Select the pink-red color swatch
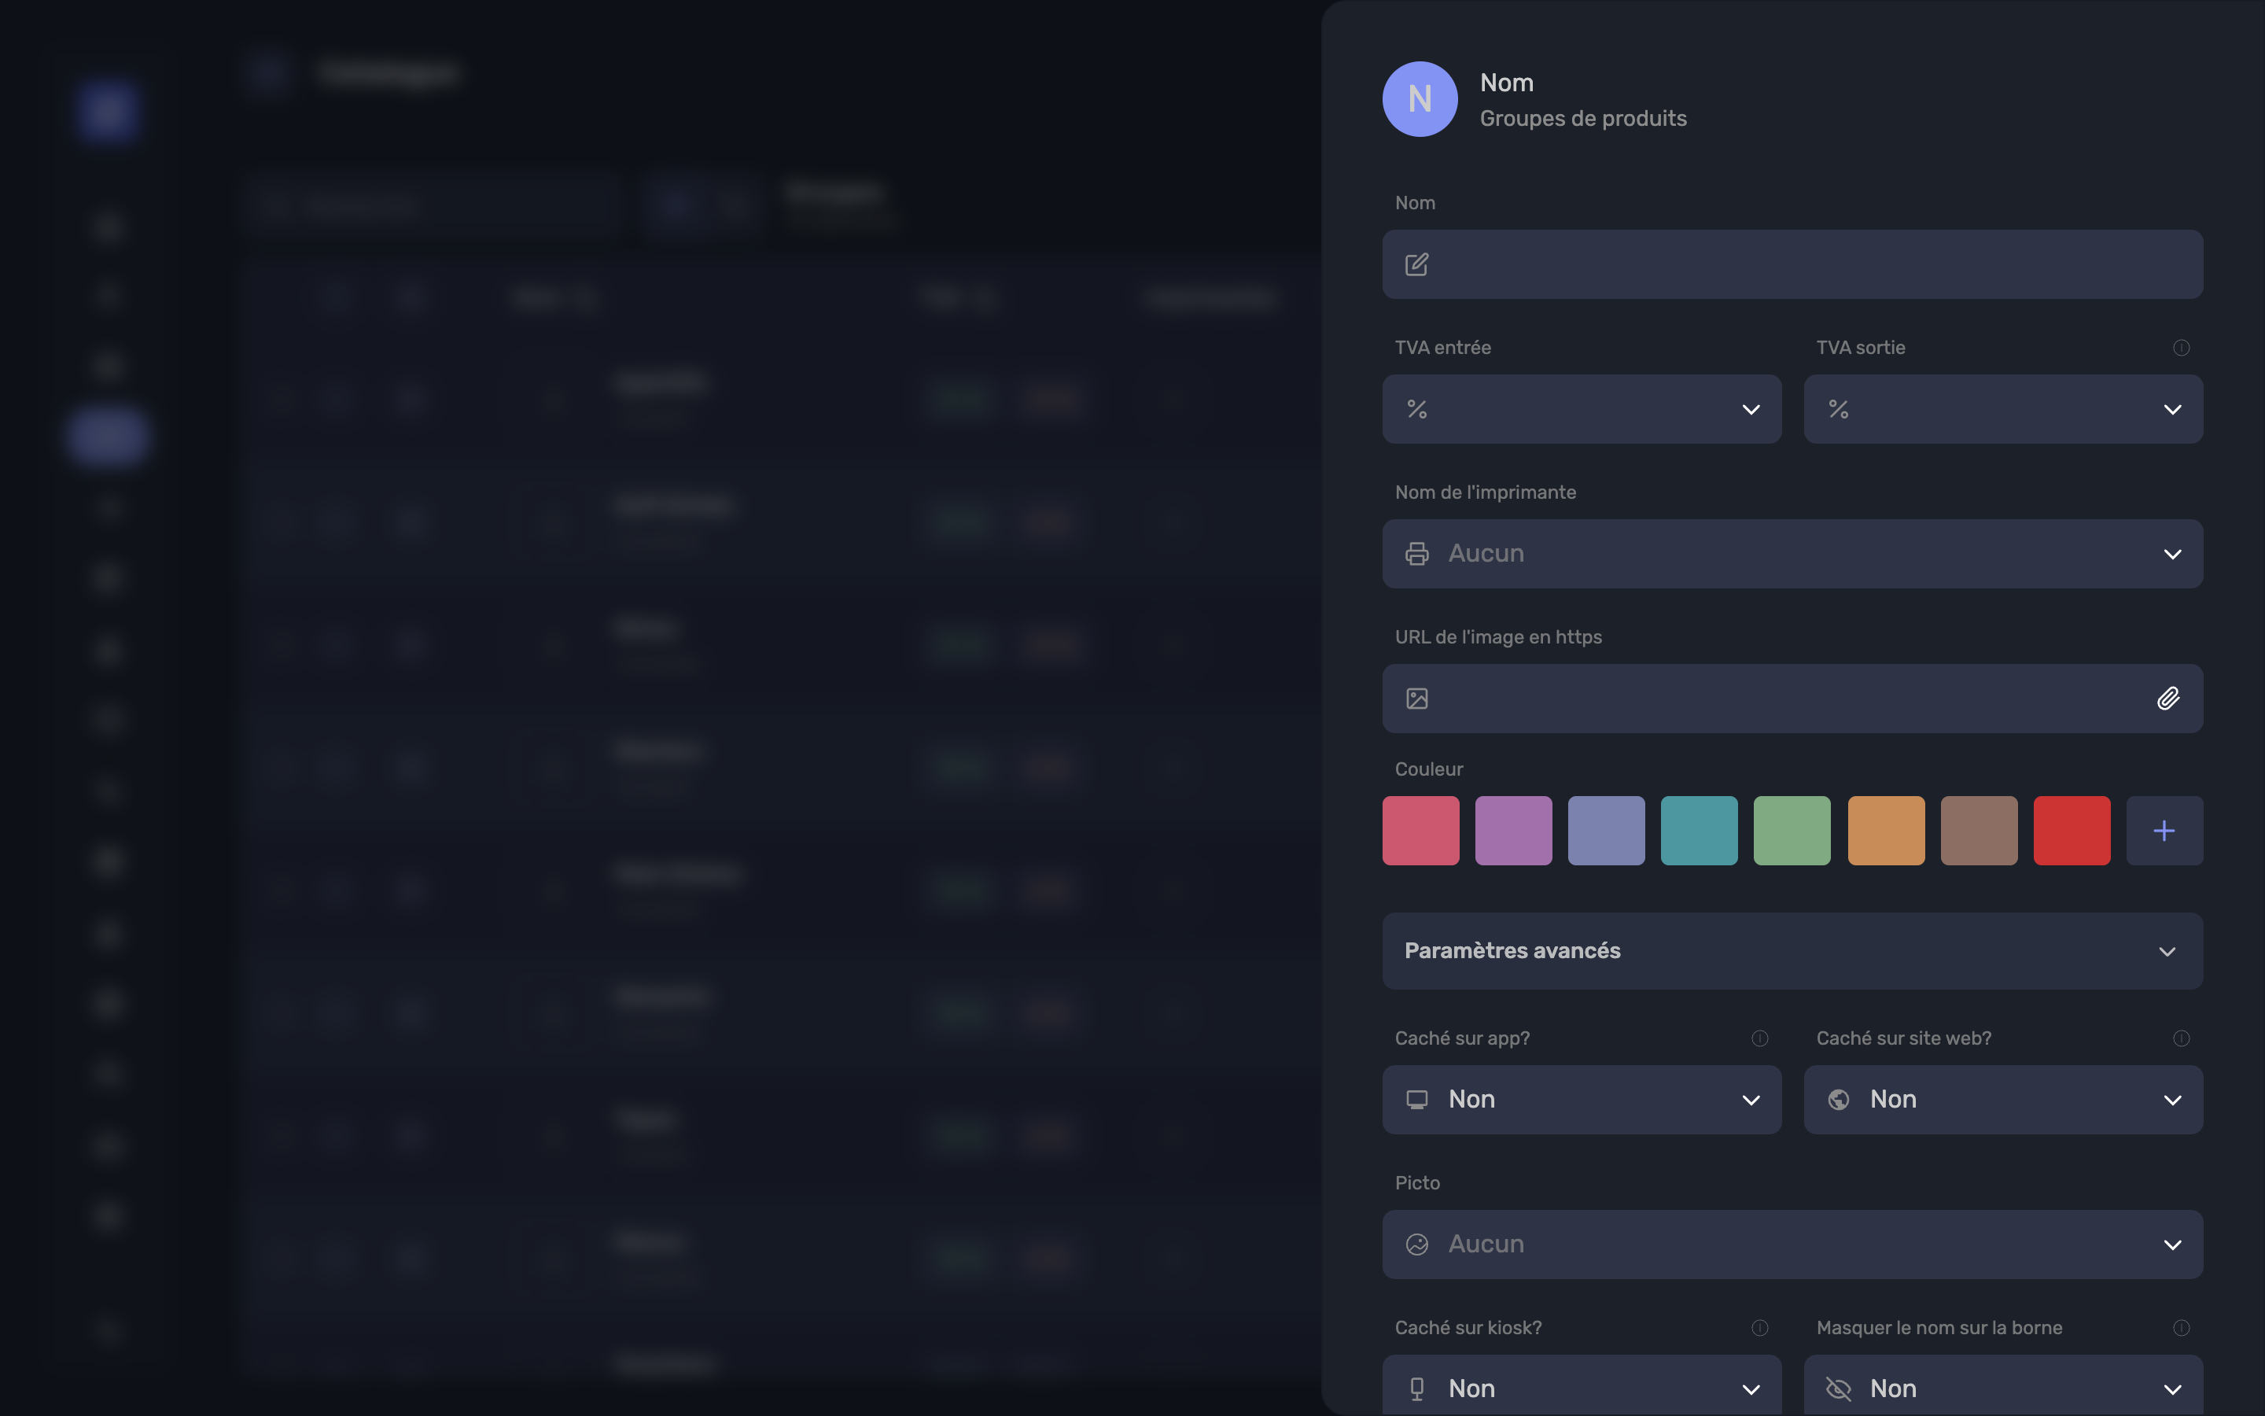The width and height of the screenshot is (2265, 1416). pos(1421,831)
